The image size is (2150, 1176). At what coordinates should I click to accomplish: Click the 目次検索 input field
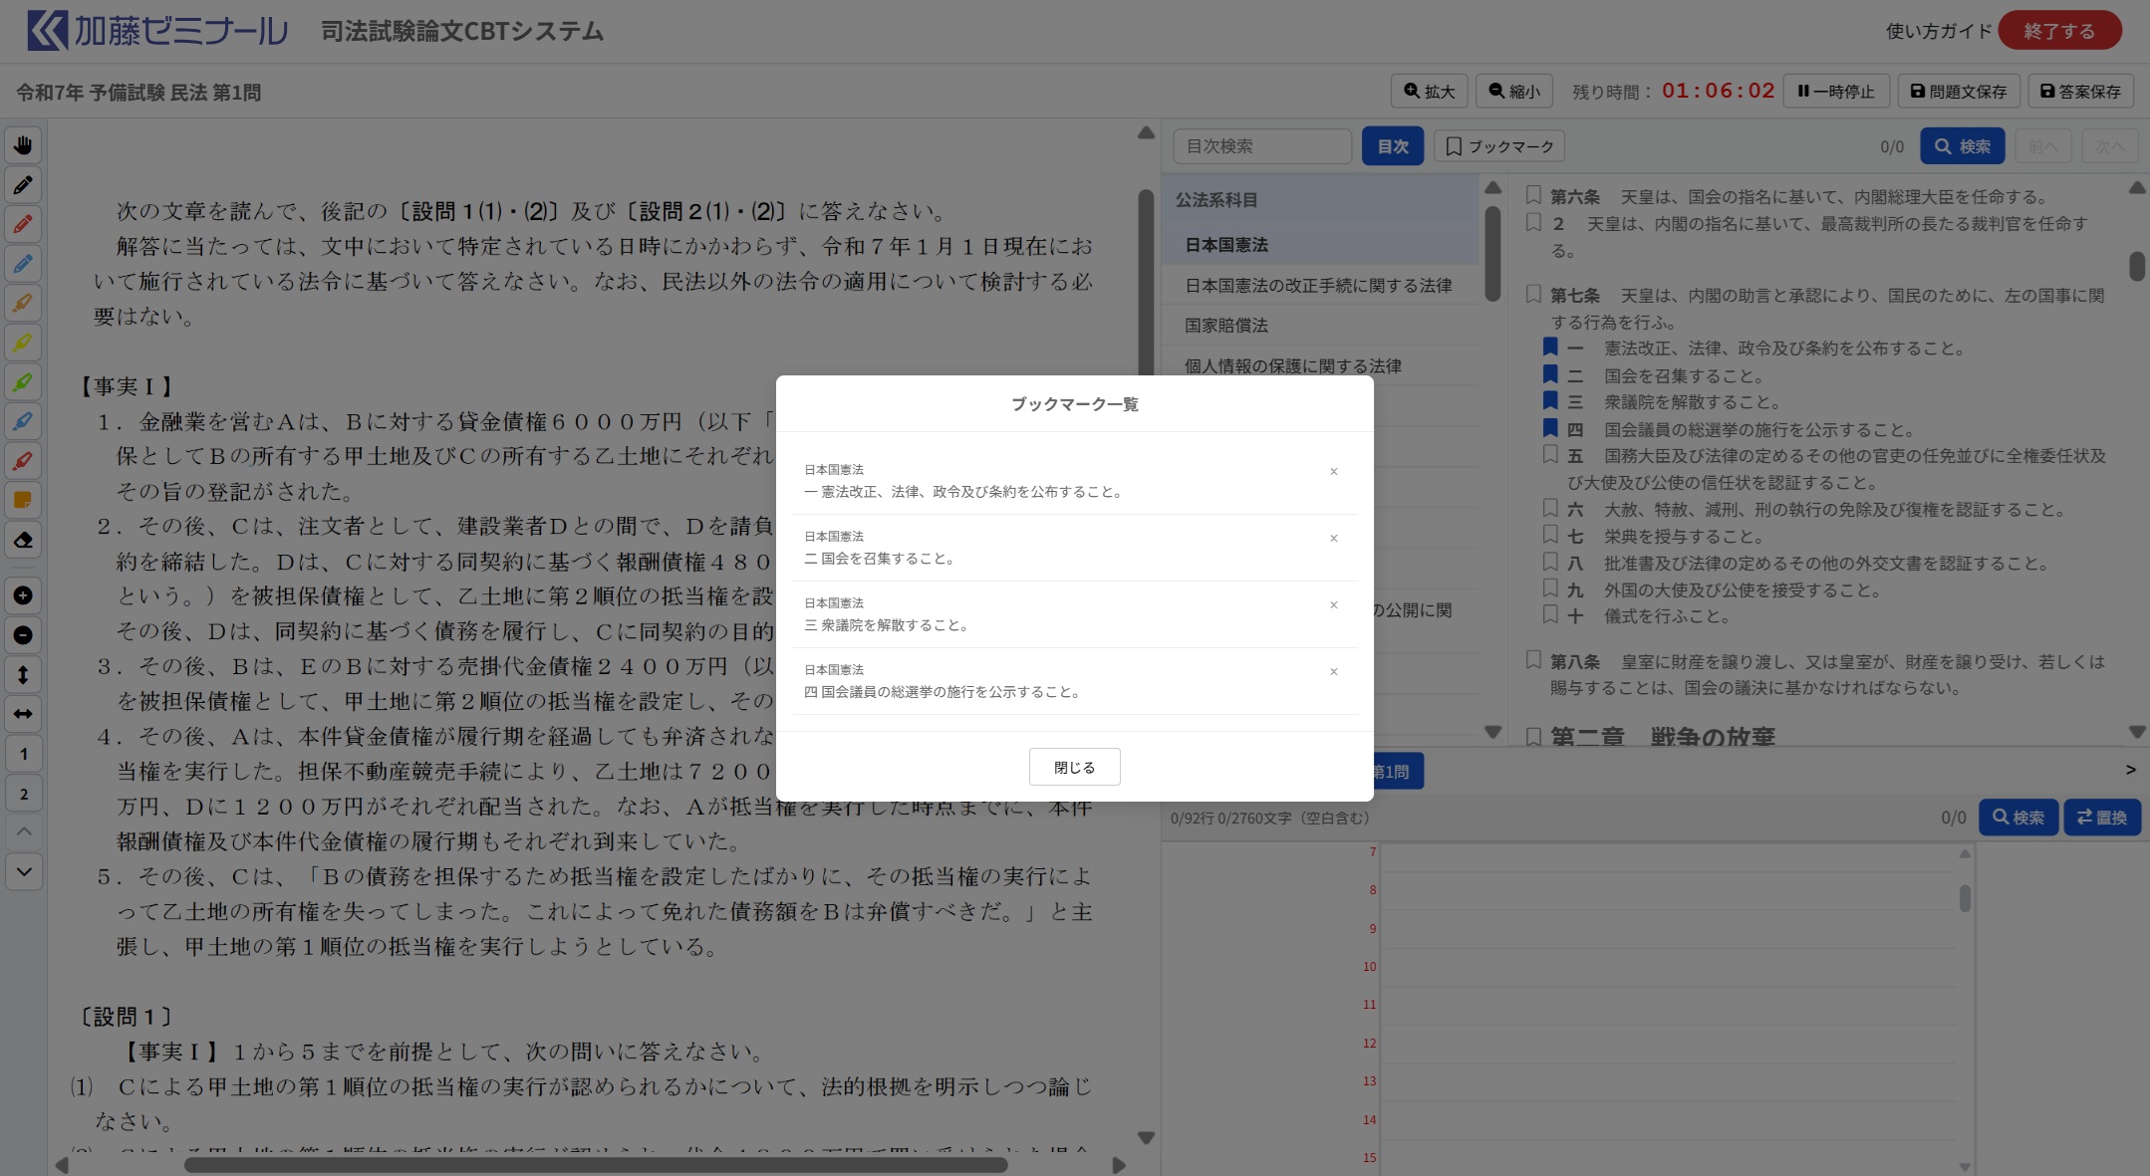[x=1261, y=146]
